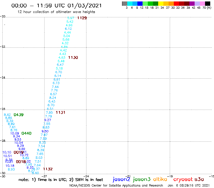
Task: Click the wave height value 9.27
Action: point(47,120)
